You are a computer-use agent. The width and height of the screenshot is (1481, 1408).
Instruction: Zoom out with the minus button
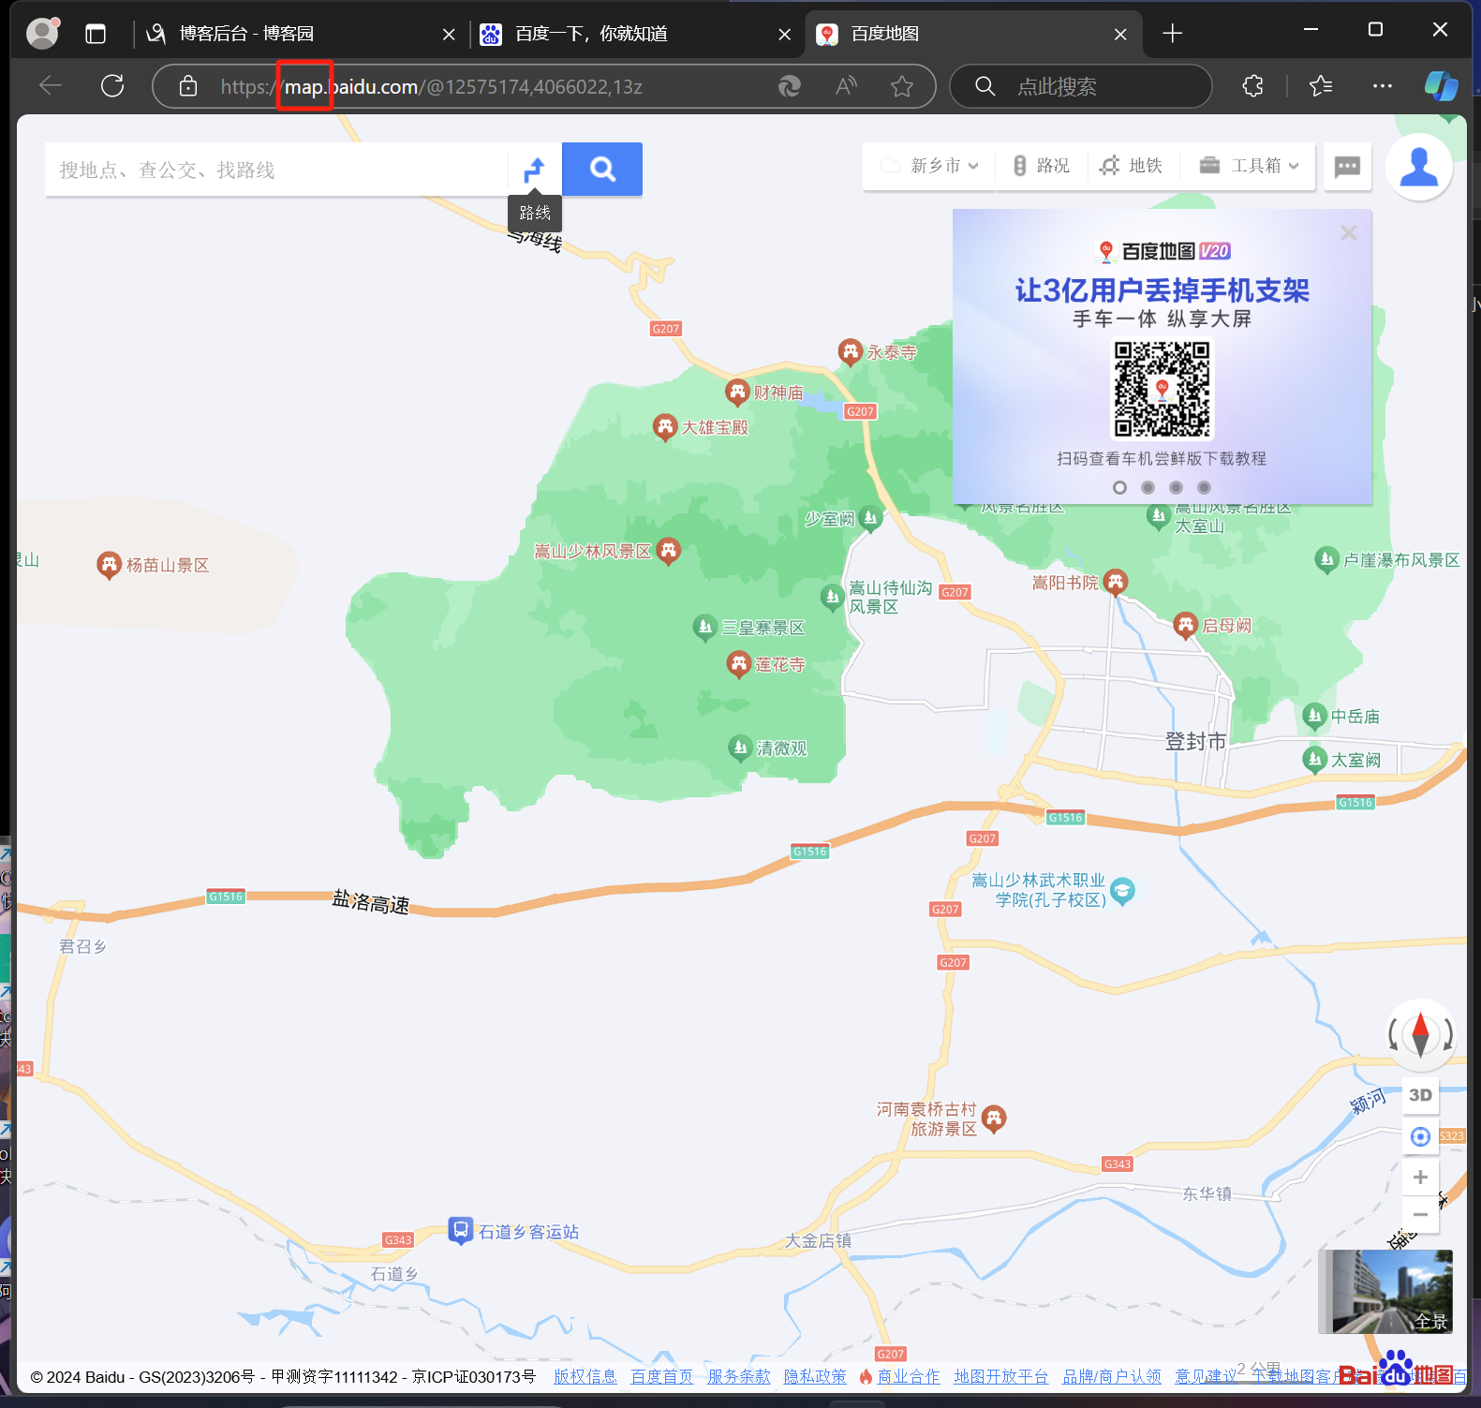point(1420,1214)
